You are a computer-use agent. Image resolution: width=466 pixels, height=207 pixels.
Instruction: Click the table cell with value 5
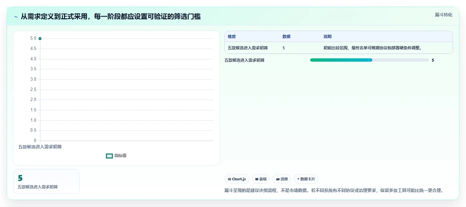(283, 48)
